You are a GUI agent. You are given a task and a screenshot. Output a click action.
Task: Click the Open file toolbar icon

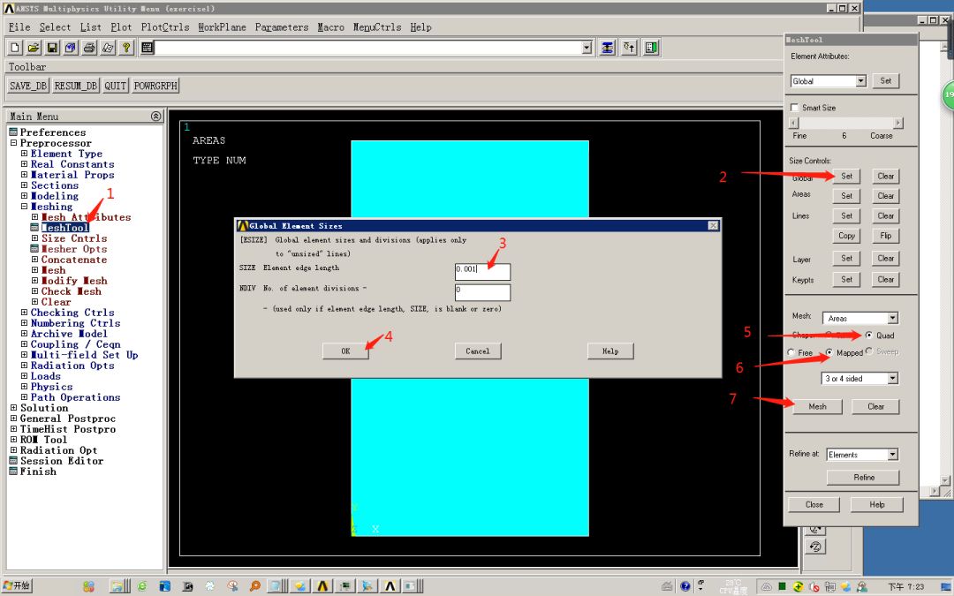point(32,47)
